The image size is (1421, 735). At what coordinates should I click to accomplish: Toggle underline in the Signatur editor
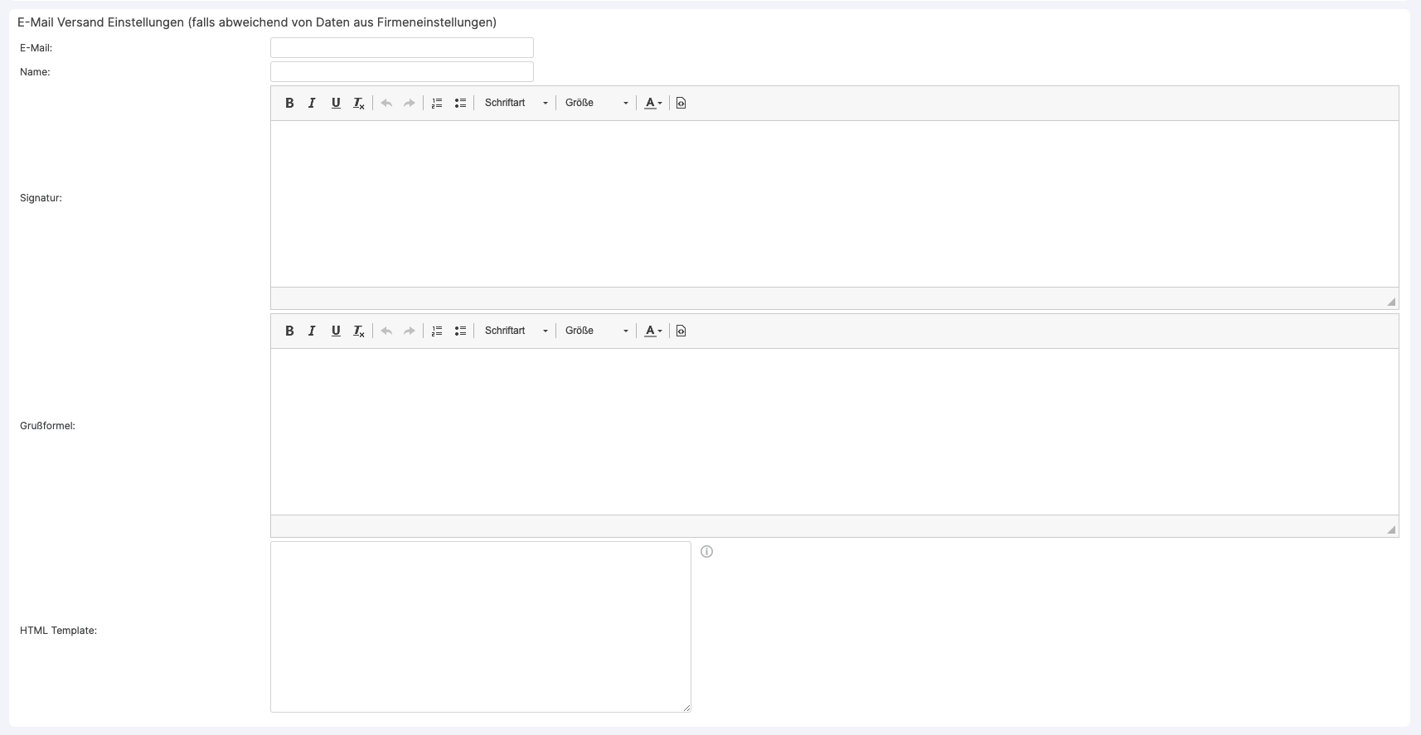click(336, 103)
